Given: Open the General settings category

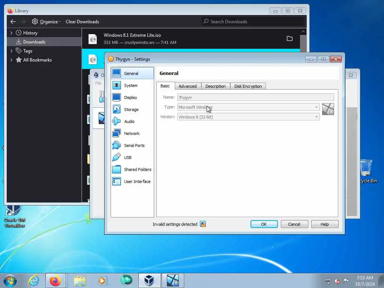Looking at the screenshot, I should click(132, 73).
